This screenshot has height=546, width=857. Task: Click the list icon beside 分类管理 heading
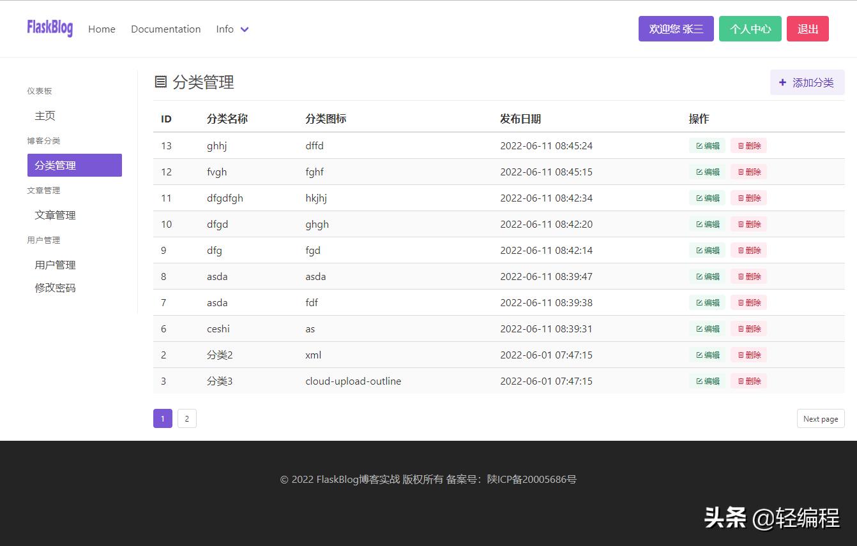pos(161,82)
